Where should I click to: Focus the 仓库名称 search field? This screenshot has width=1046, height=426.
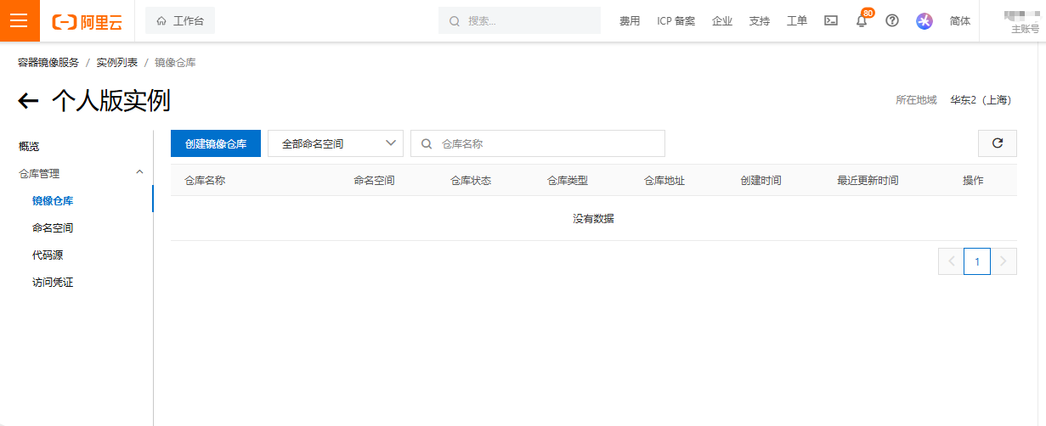point(538,143)
